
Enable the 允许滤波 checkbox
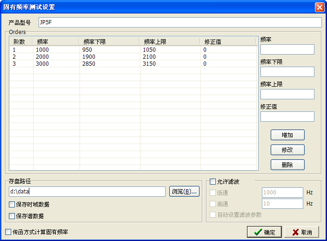[213, 181]
